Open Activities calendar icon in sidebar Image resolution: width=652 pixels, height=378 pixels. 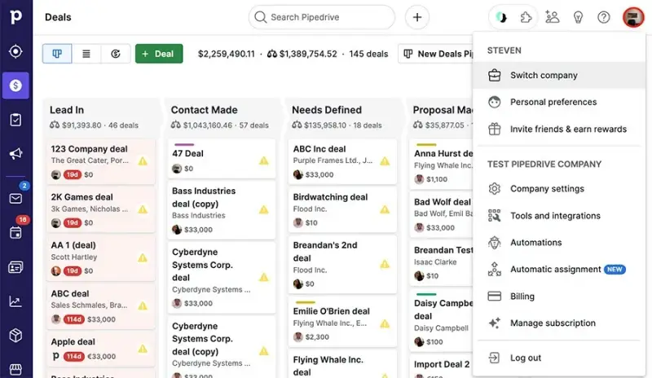(15, 232)
